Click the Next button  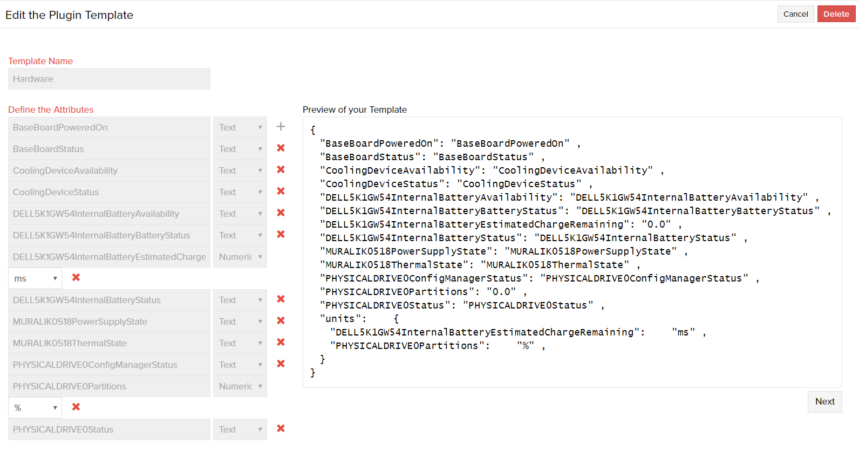[x=824, y=402]
